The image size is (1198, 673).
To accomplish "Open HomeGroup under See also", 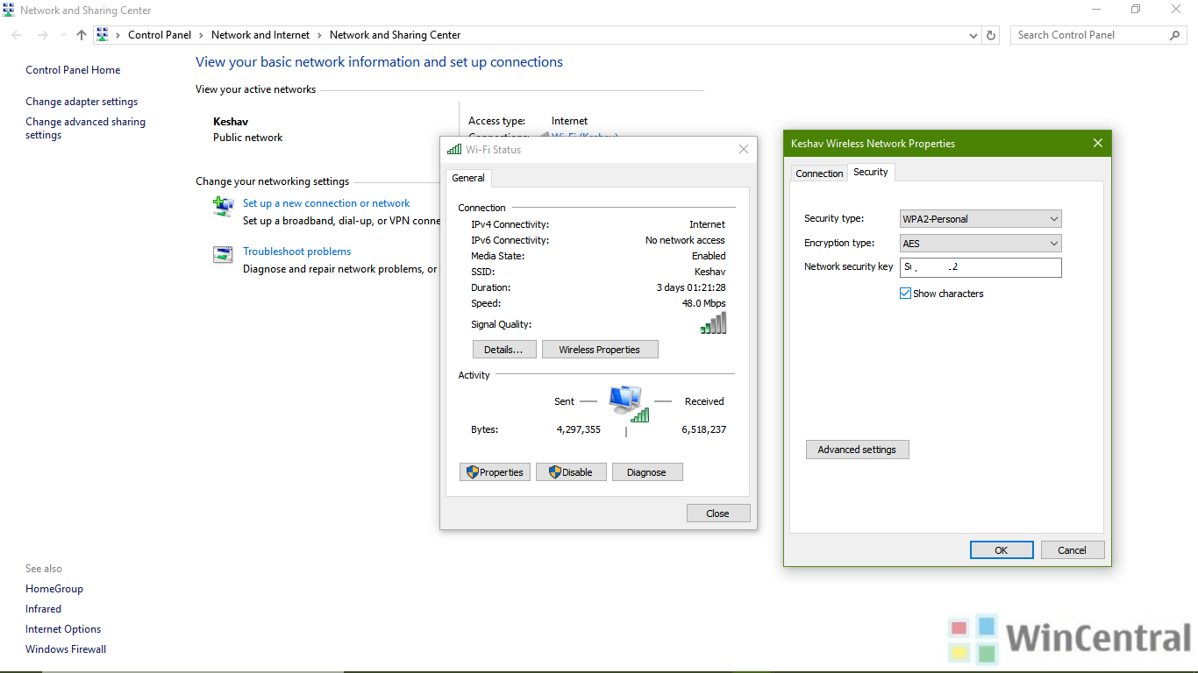I will (x=54, y=589).
